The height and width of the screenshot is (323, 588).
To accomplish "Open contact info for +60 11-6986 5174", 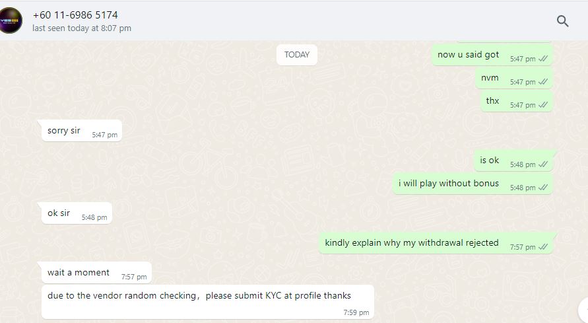I will [75, 15].
